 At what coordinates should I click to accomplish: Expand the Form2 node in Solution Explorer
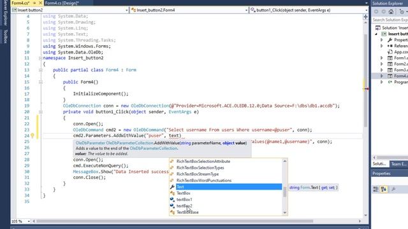(x=382, y=64)
